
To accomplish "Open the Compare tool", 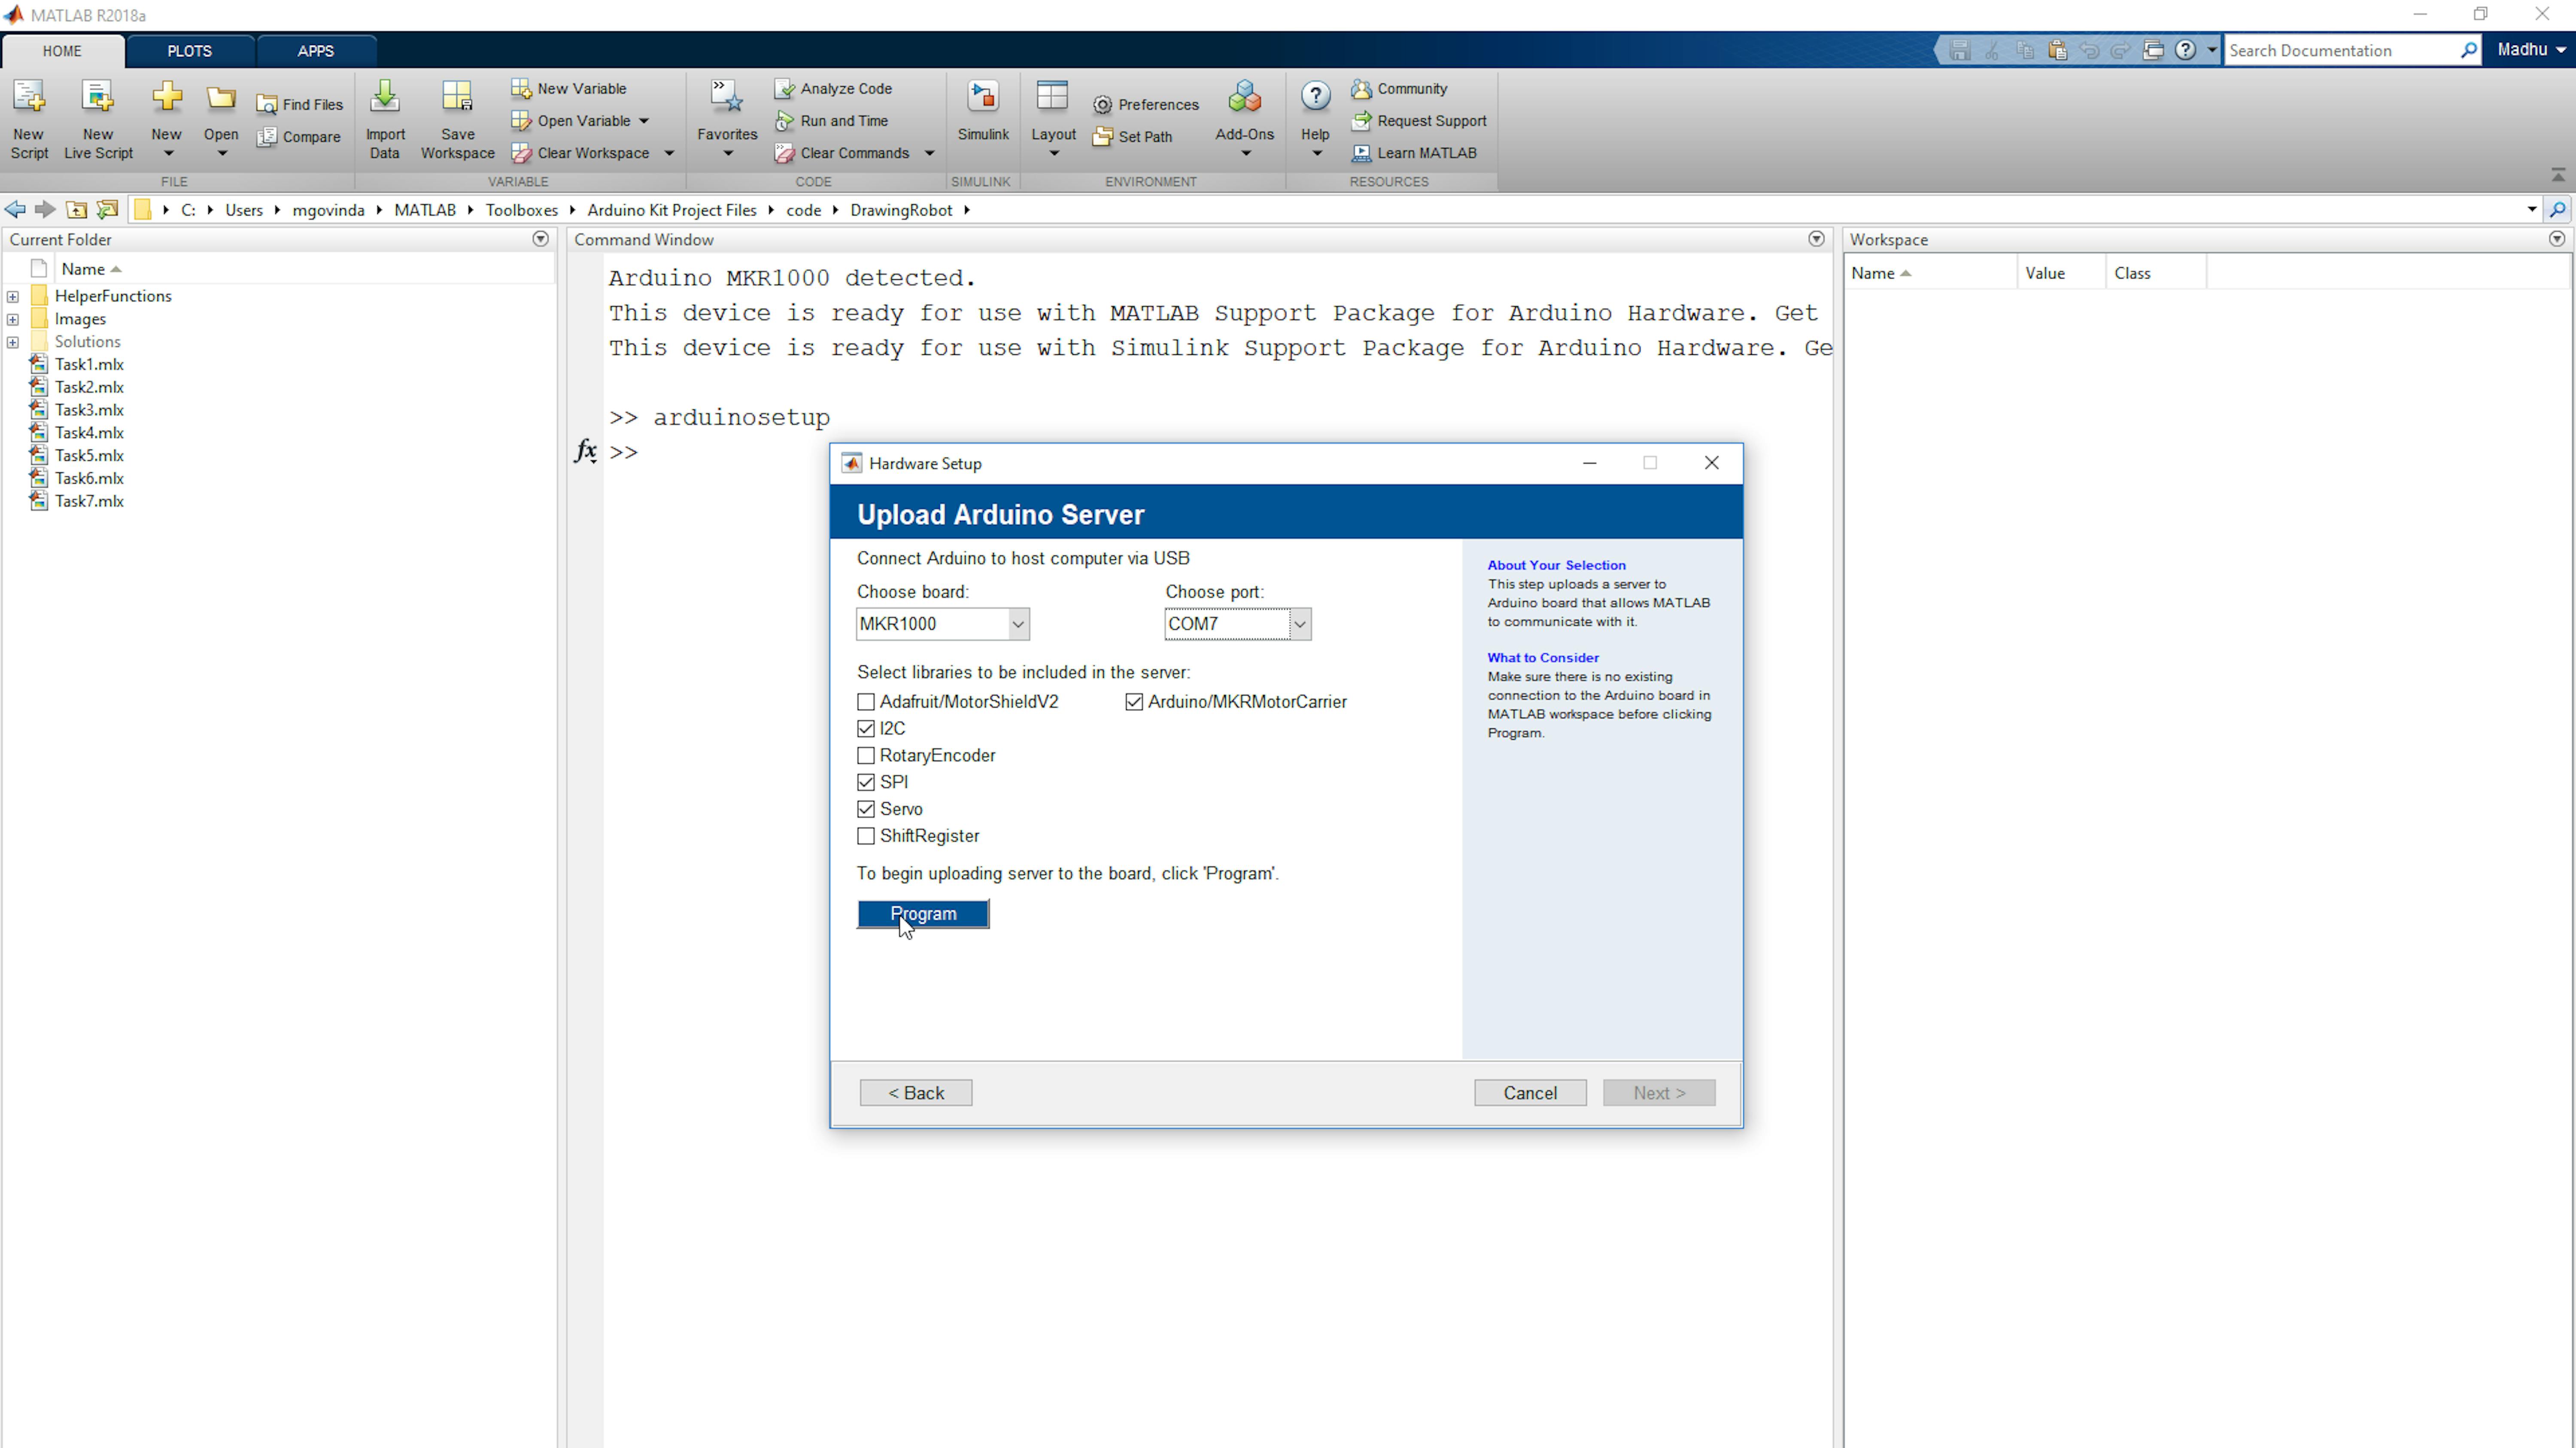I will [x=299, y=137].
